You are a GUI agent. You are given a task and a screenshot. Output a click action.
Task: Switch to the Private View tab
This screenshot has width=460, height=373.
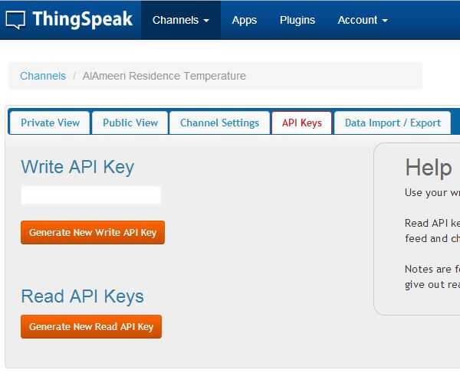click(x=50, y=123)
